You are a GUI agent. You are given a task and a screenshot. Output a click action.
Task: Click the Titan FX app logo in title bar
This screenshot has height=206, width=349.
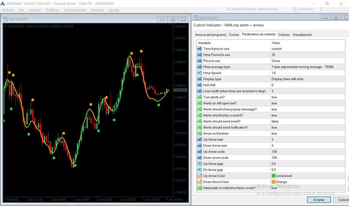point(3,3)
